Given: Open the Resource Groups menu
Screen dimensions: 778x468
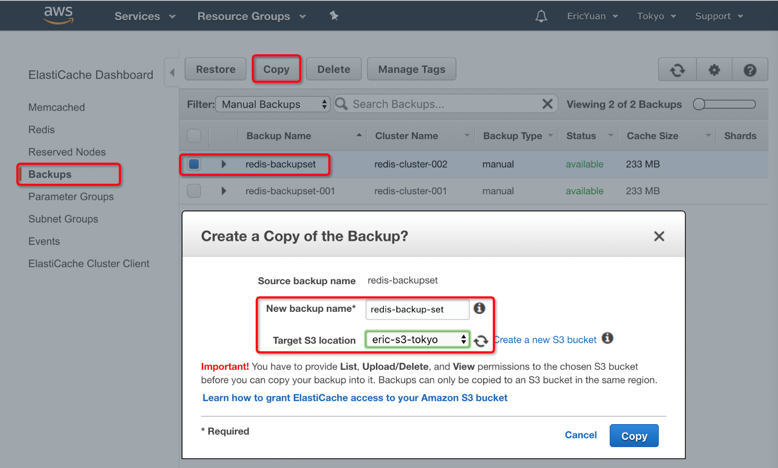Looking at the screenshot, I should [251, 16].
